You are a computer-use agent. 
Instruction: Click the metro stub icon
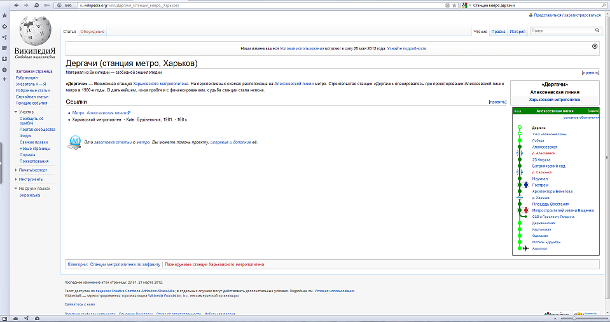click(74, 141)
